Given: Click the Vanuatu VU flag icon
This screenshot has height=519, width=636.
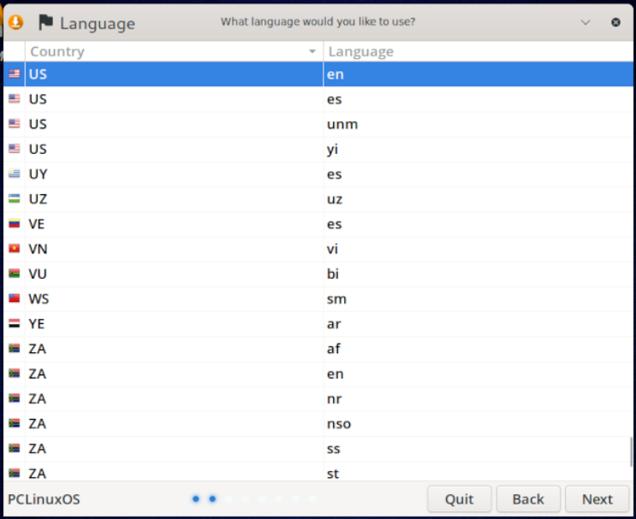Looking at the screenshot, I should coord(15,274).
